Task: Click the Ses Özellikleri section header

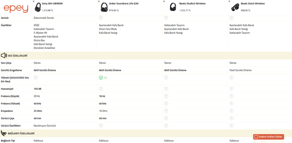Action: click(x=146, y=56)
